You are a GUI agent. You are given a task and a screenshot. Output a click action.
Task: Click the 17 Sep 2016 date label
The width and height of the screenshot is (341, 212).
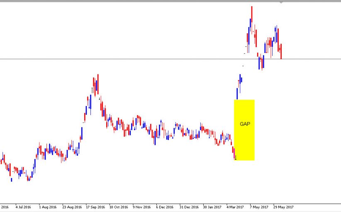[95, 207]
